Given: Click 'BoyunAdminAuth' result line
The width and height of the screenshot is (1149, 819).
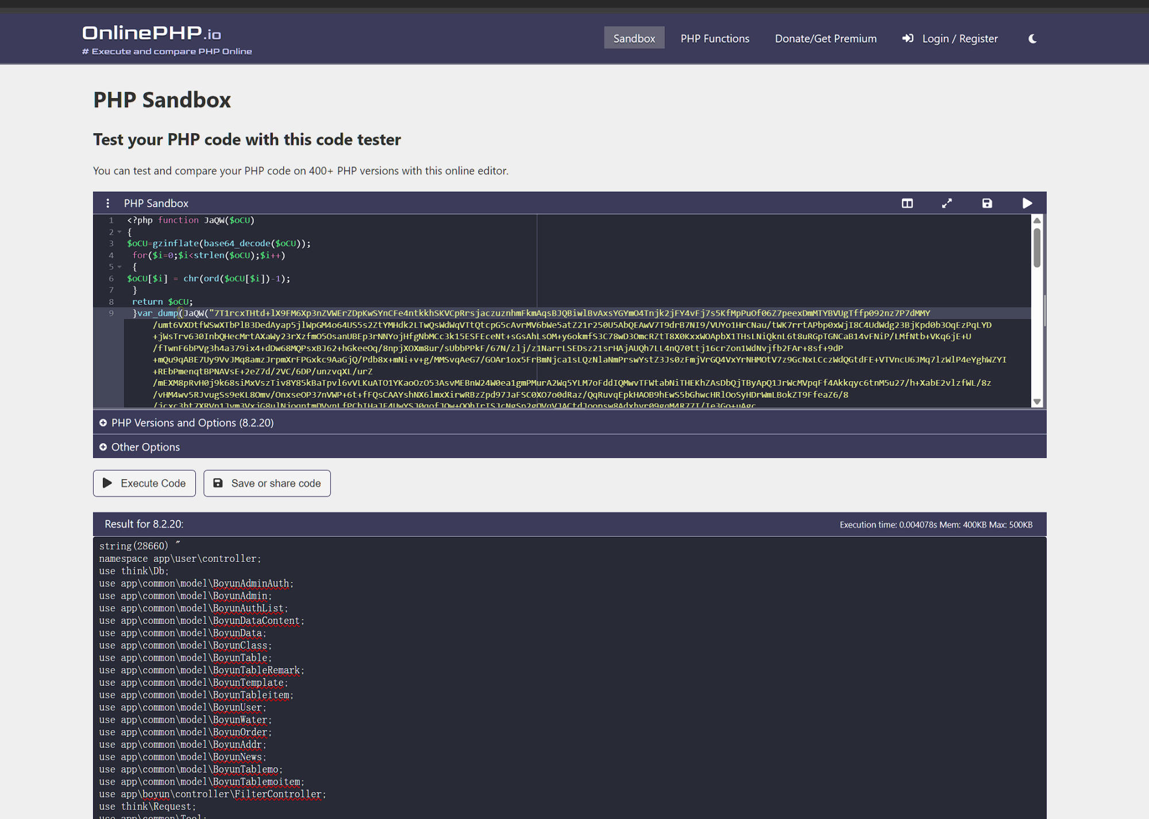Looking at the screenshot, I should coord(196,584).
